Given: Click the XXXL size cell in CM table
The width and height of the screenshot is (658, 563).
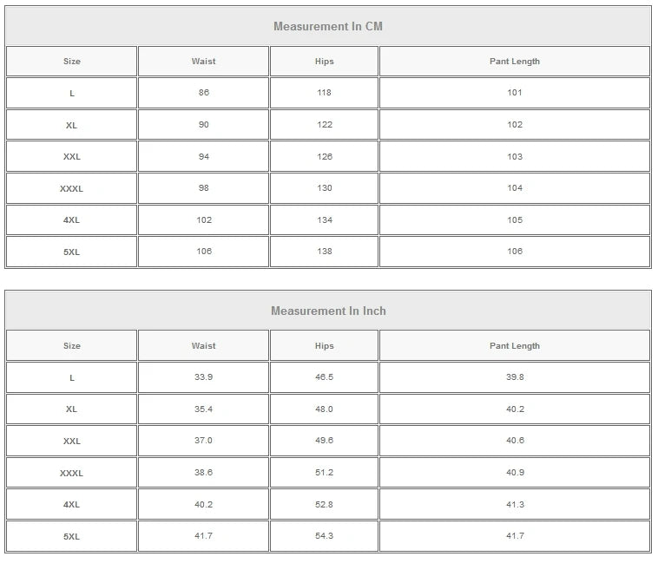Looking at the screenshot, I should point(72,188).
